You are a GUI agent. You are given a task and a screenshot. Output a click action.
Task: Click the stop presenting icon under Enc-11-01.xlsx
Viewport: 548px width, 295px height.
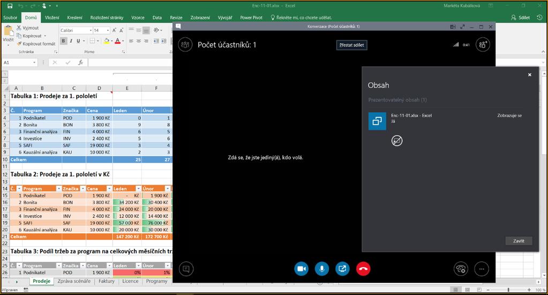click(x=397, y=141)
